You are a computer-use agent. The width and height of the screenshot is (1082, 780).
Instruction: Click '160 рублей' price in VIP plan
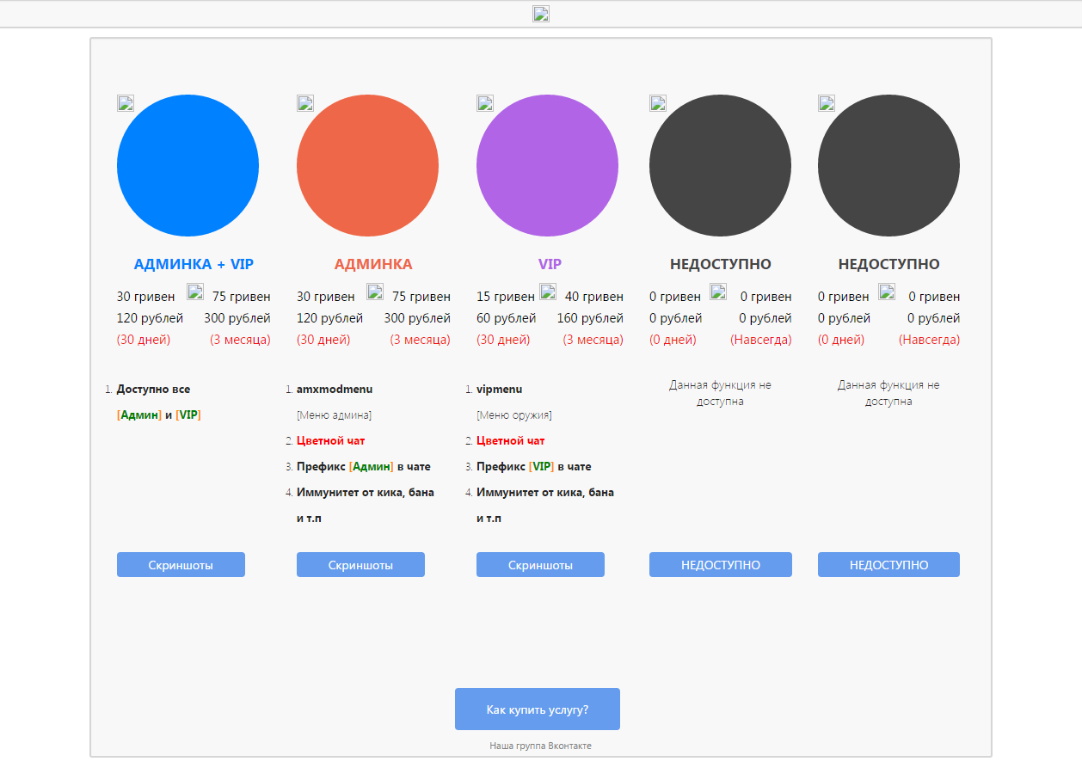(590, 318)
